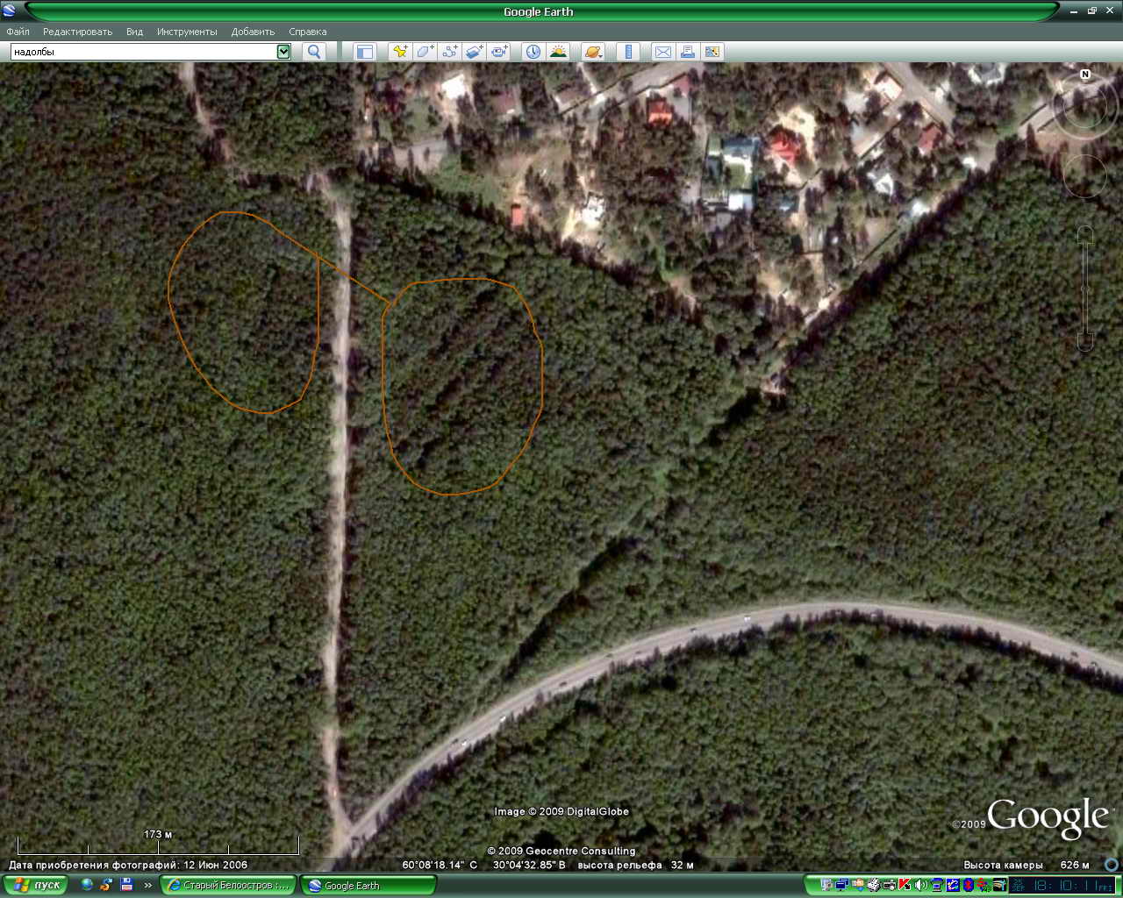Open the Инструменты menu
Viewport: 1123px width, 898px height.
pos(187,32)
